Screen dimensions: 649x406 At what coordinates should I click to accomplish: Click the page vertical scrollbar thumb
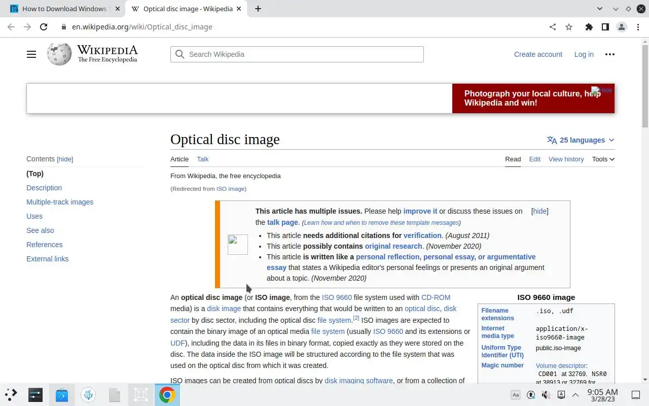point(645,85)
